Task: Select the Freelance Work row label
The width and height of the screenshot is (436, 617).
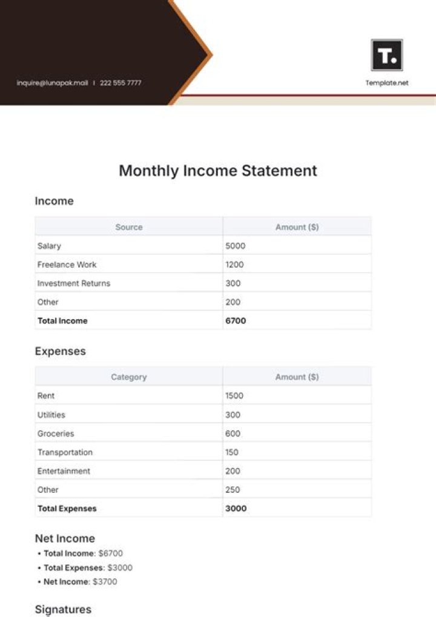Action: coord(67,265)
